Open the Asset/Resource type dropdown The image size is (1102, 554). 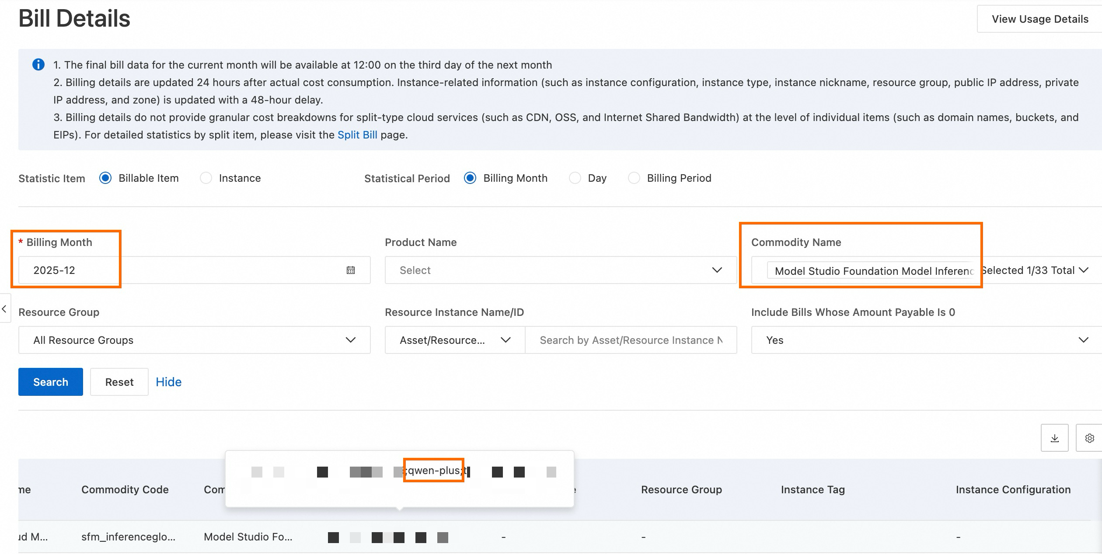pyautogui.click(x=454, y=340)
